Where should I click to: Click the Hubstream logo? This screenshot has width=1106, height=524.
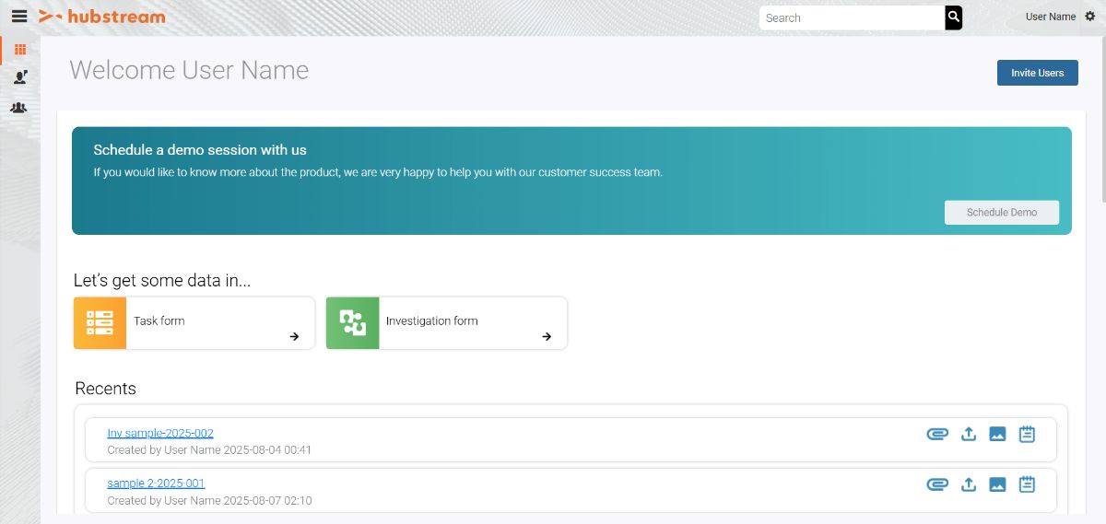coord(102,17)
